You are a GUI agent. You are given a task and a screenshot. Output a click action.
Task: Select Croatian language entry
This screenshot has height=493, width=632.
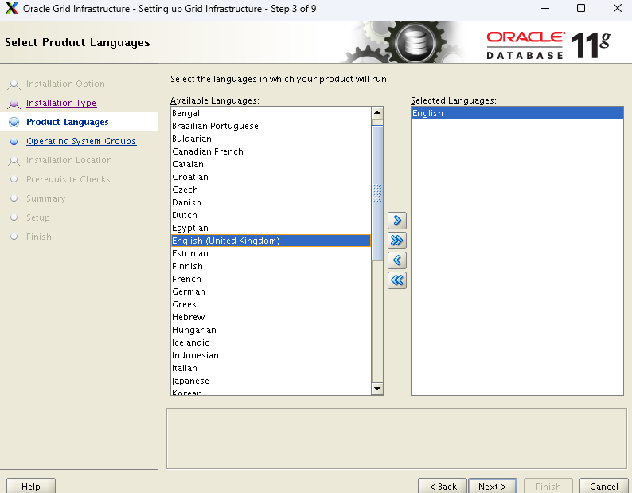click(271, 177)
